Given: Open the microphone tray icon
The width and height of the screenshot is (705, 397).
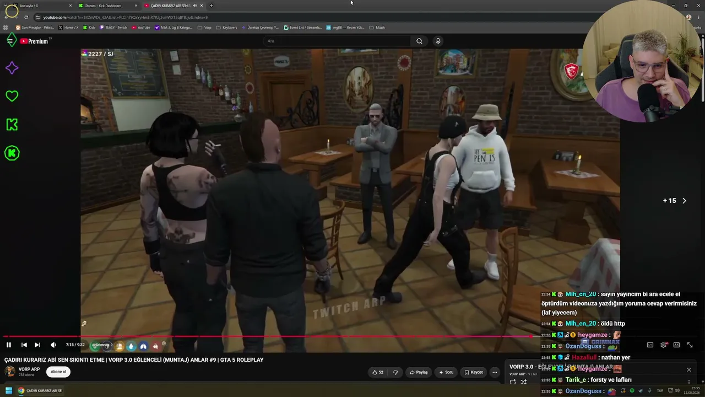Looking at the screenshot, I should (649, 391).
